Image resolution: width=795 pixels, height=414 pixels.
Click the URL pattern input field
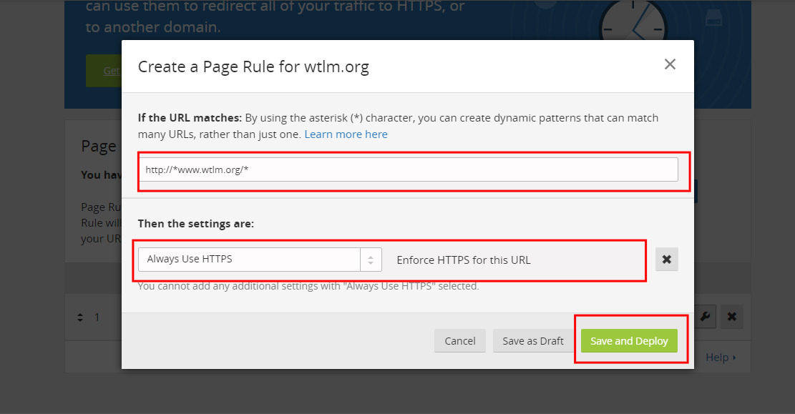pos(408,169)
